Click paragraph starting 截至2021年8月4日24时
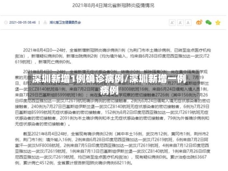The image size is (228, 171). click(113, 148)
